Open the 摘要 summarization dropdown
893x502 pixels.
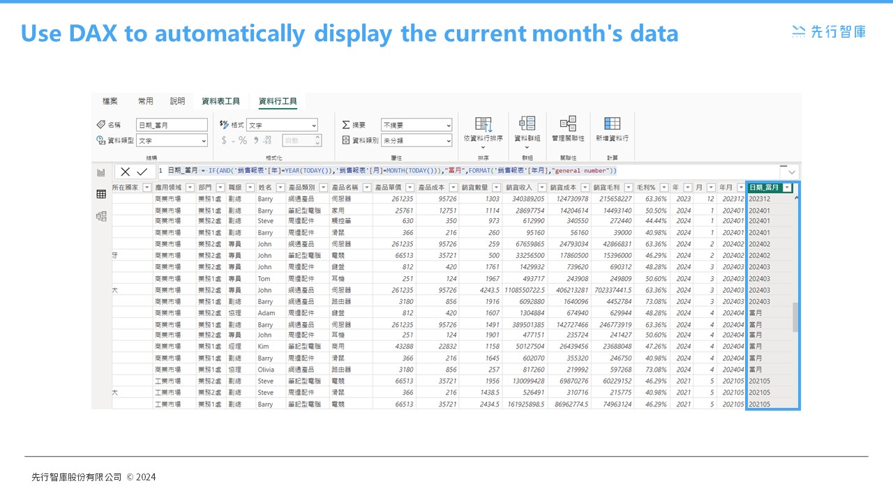point(417,125)
